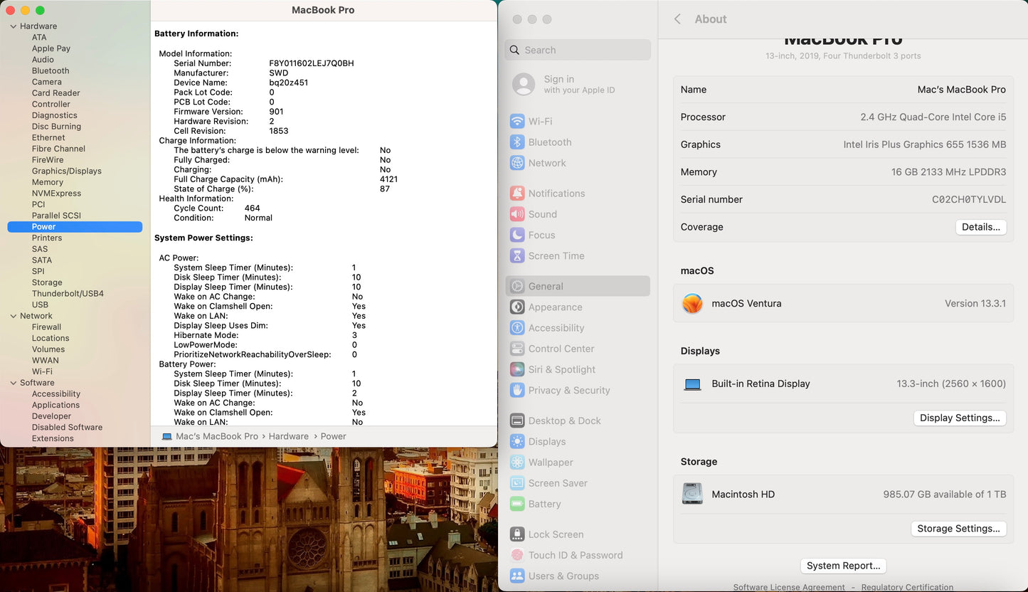Collapse the Software tree section
The image size is (1028, 592).
tap(13, 383)
